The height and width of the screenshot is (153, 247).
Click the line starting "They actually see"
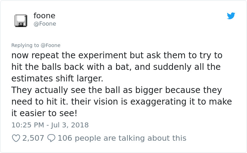pos(116,90)
